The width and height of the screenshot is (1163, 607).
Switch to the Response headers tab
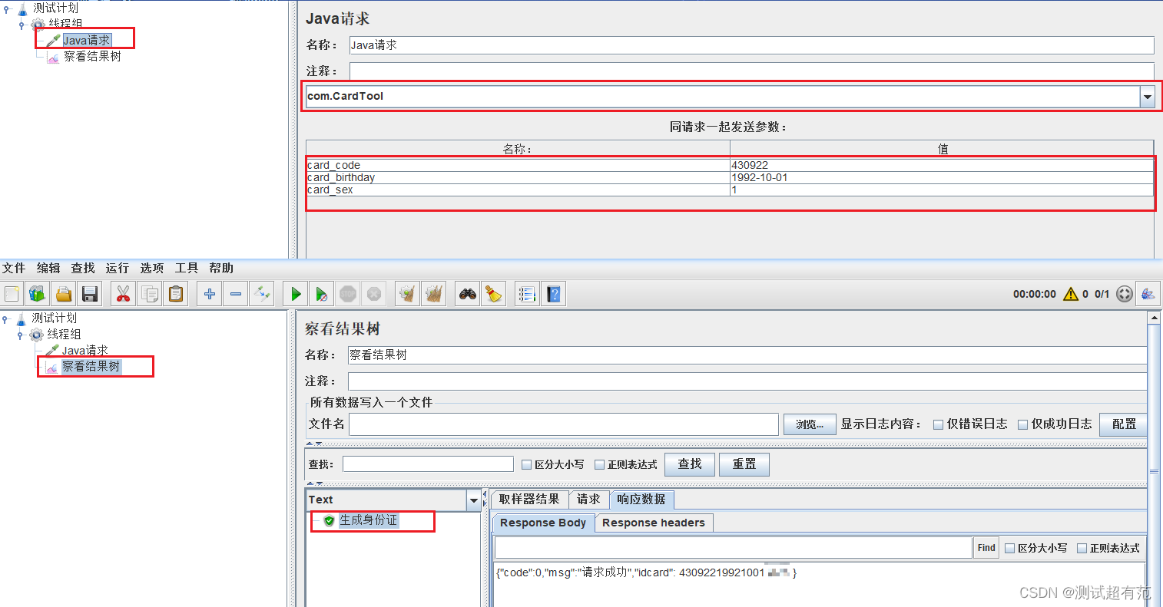(x=653, y=523)
